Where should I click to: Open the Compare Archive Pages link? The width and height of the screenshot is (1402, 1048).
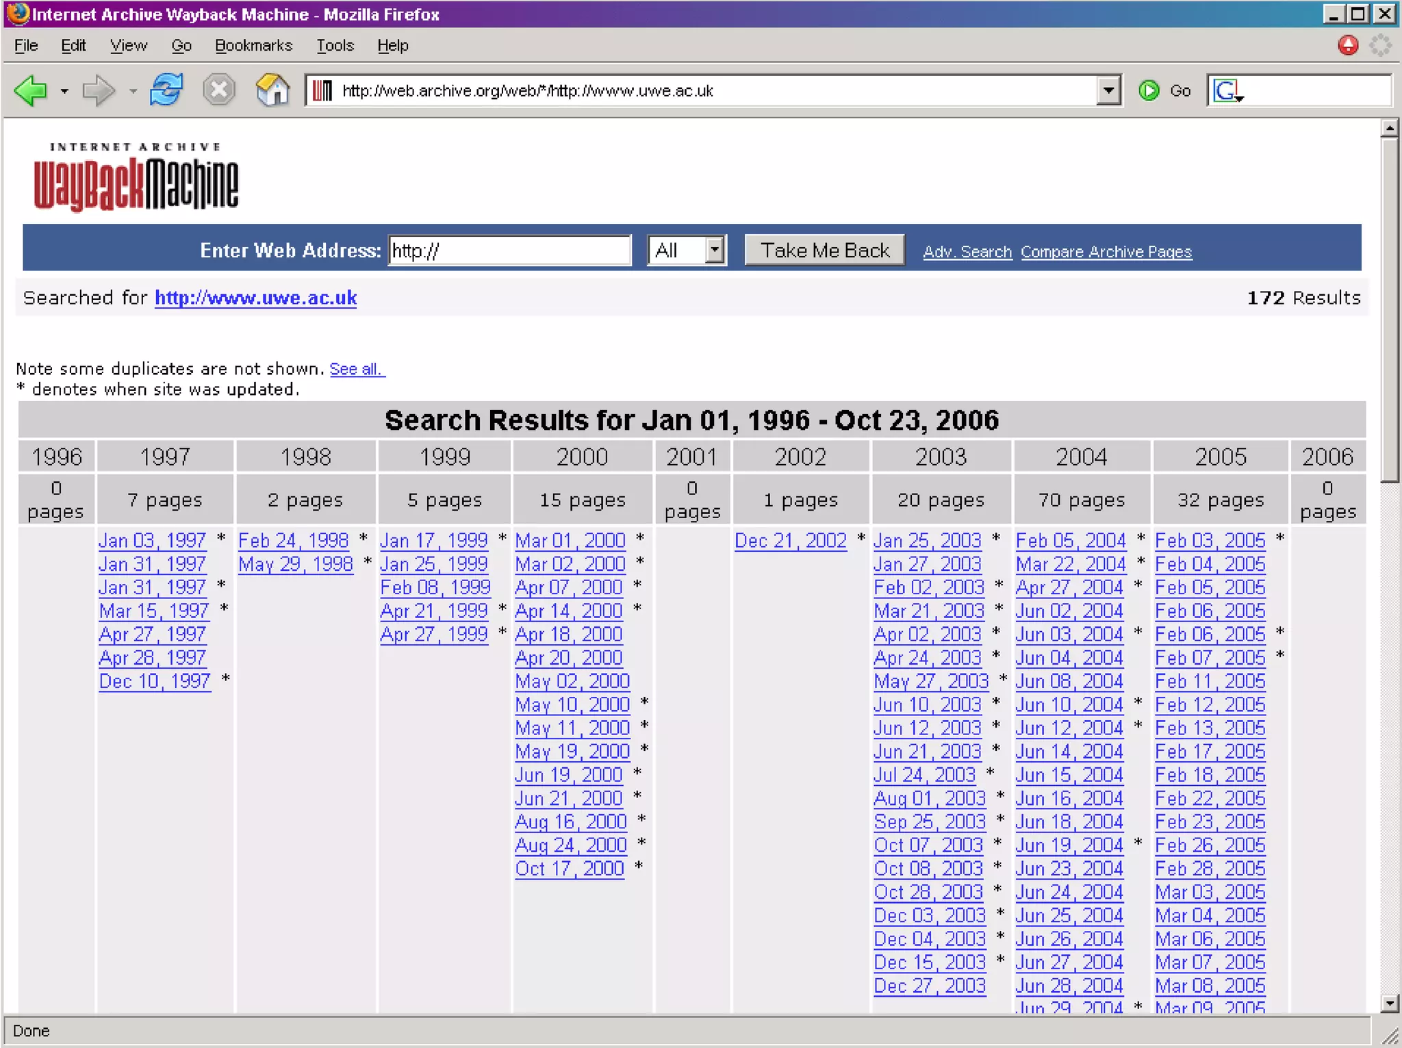point(1106,252)
